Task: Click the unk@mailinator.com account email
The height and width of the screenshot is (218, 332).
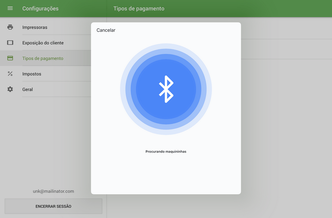Action: (x=53, y=191)
